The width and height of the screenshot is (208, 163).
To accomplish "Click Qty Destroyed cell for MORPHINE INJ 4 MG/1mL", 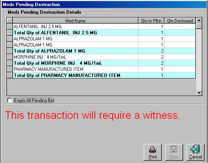I will (x=180, y=57).
